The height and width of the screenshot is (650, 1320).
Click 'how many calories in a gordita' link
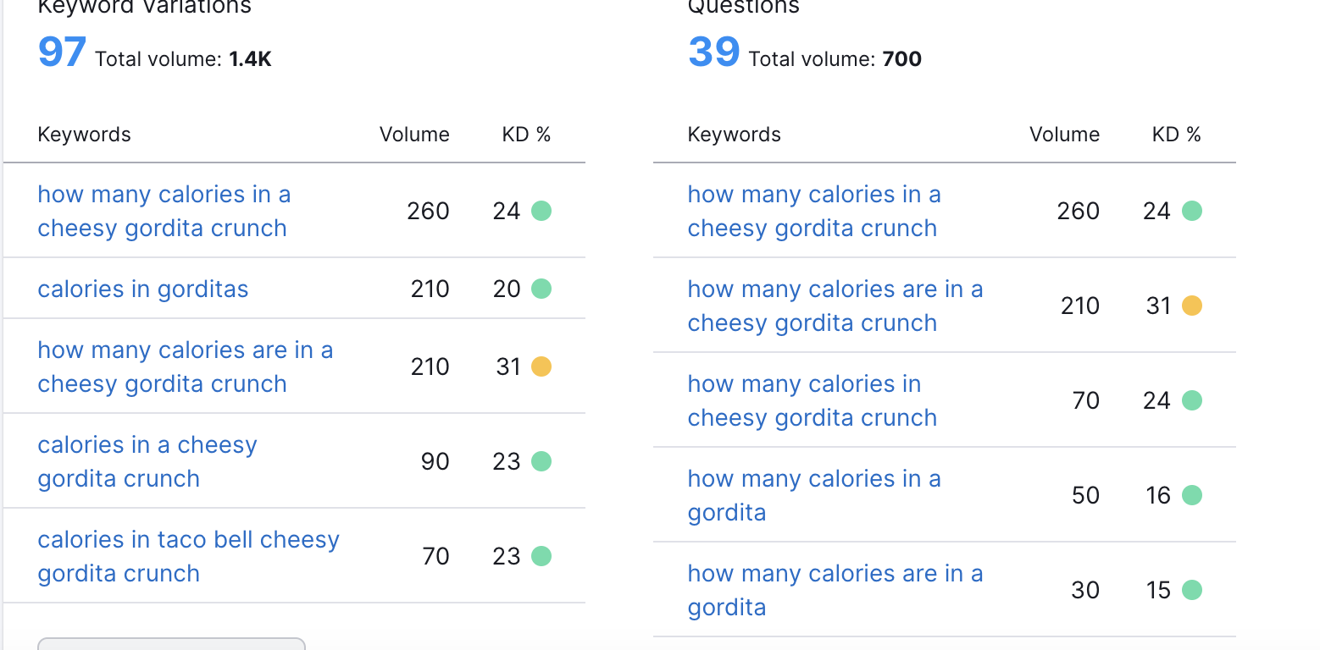[813, 495]
